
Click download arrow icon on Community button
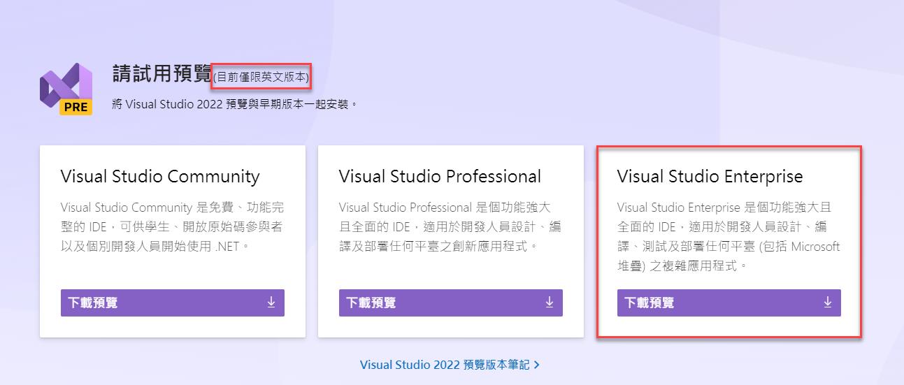tap(271, 302)
